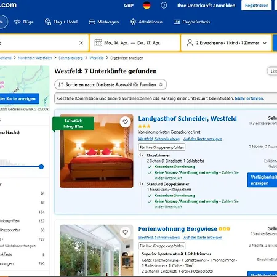Click Westfeld, Schmallenberg link under Bergwiese

(159, 238)
